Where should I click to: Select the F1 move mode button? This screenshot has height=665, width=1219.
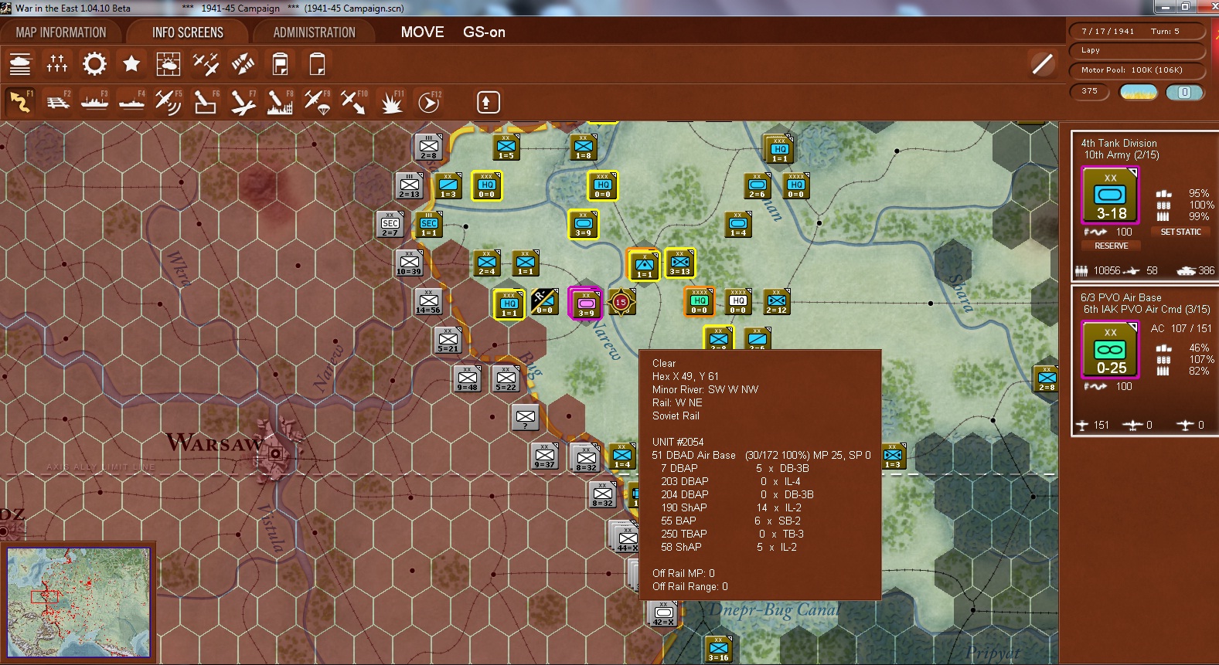pyautogui.click(x=20, y=102)
